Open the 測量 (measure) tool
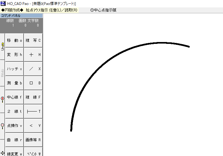Viewport: 223px width, 156px height. coord(15,83)
